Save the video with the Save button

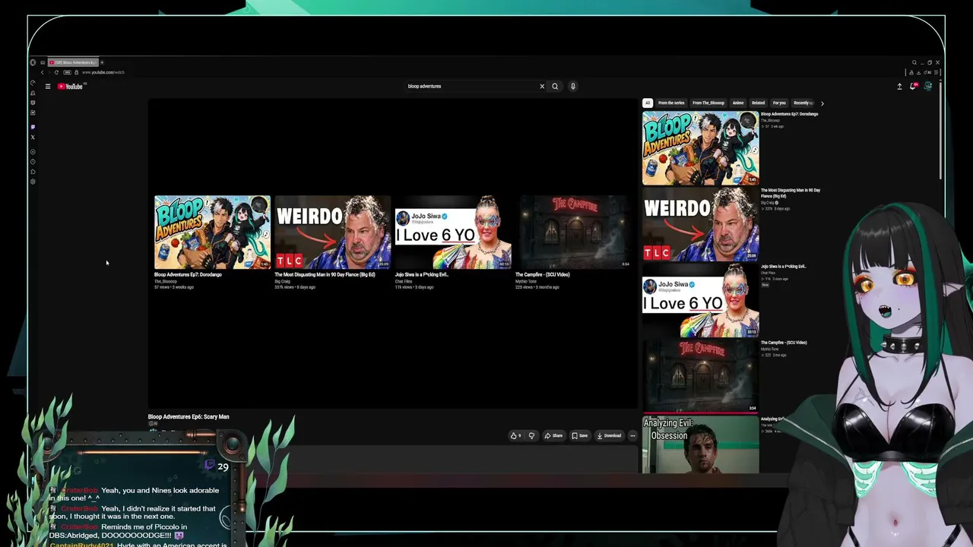click(580, 436)
